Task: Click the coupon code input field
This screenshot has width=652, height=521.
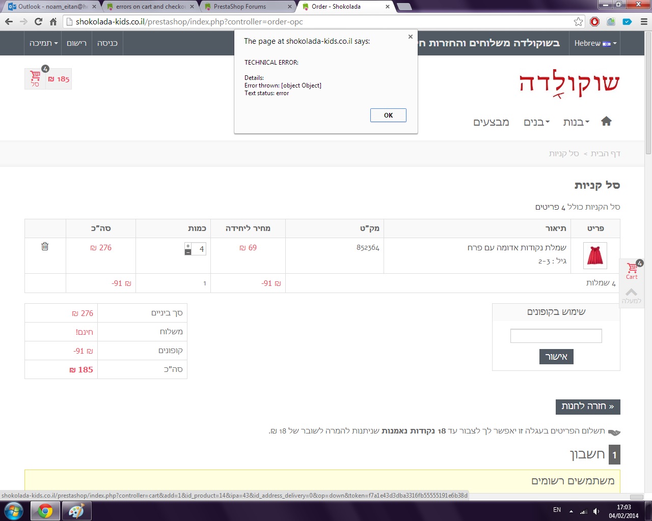Action: [556, 336]
